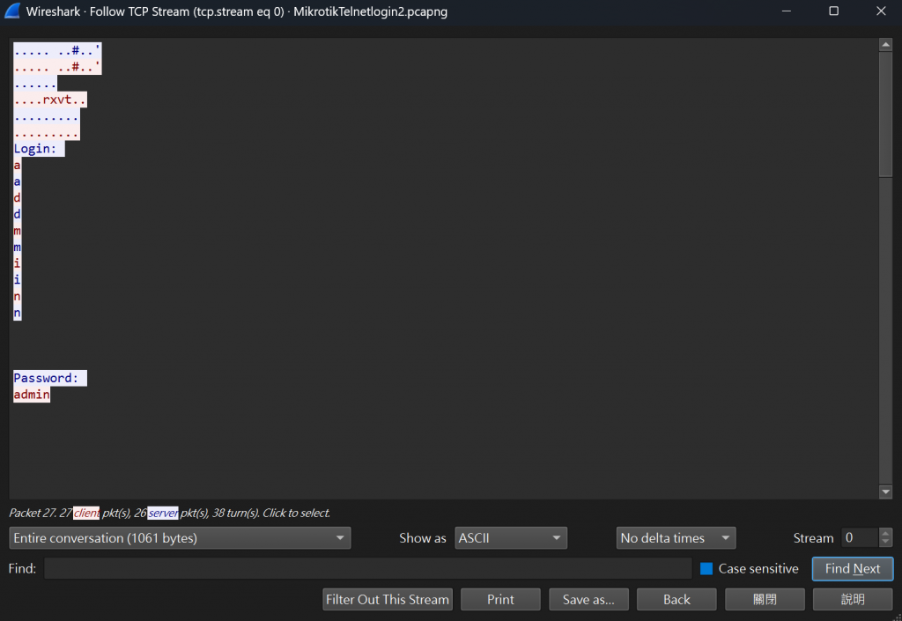Click the Find Next button
The image size is (902, 621).
pyautogui.click(x=853, y=569)
